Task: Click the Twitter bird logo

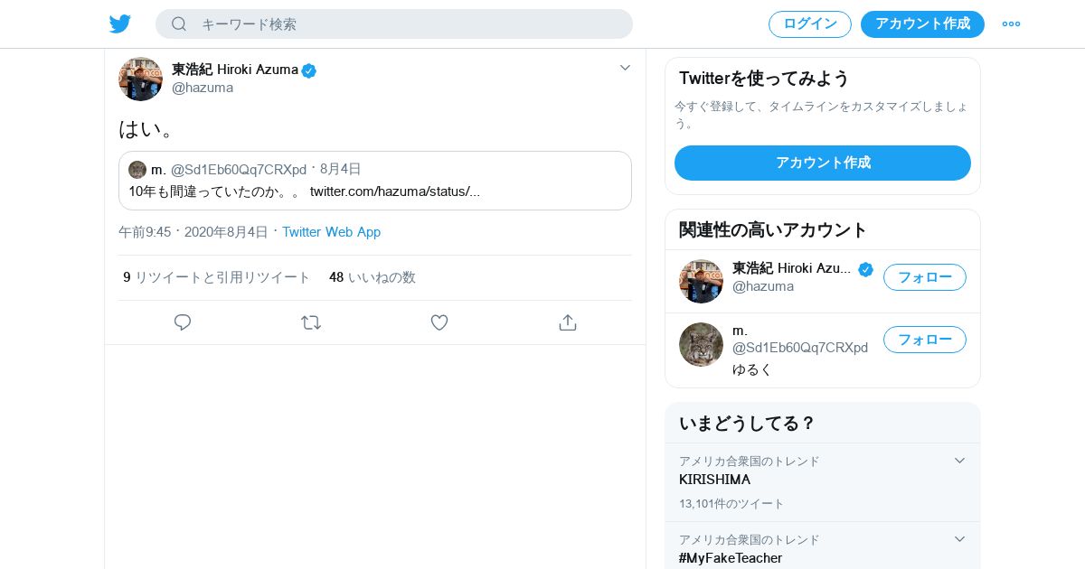Action: click(120, 24)
